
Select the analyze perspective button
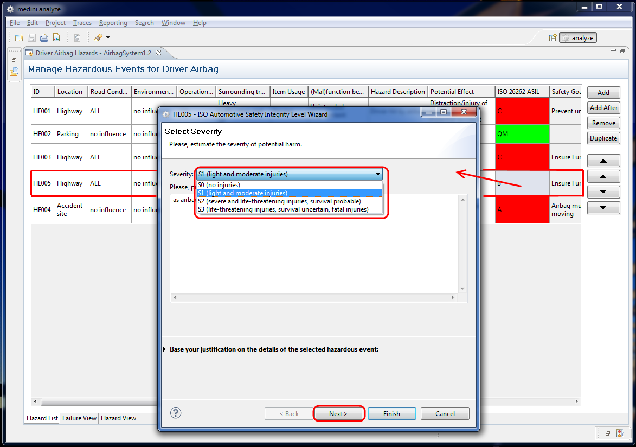[578, 38]
